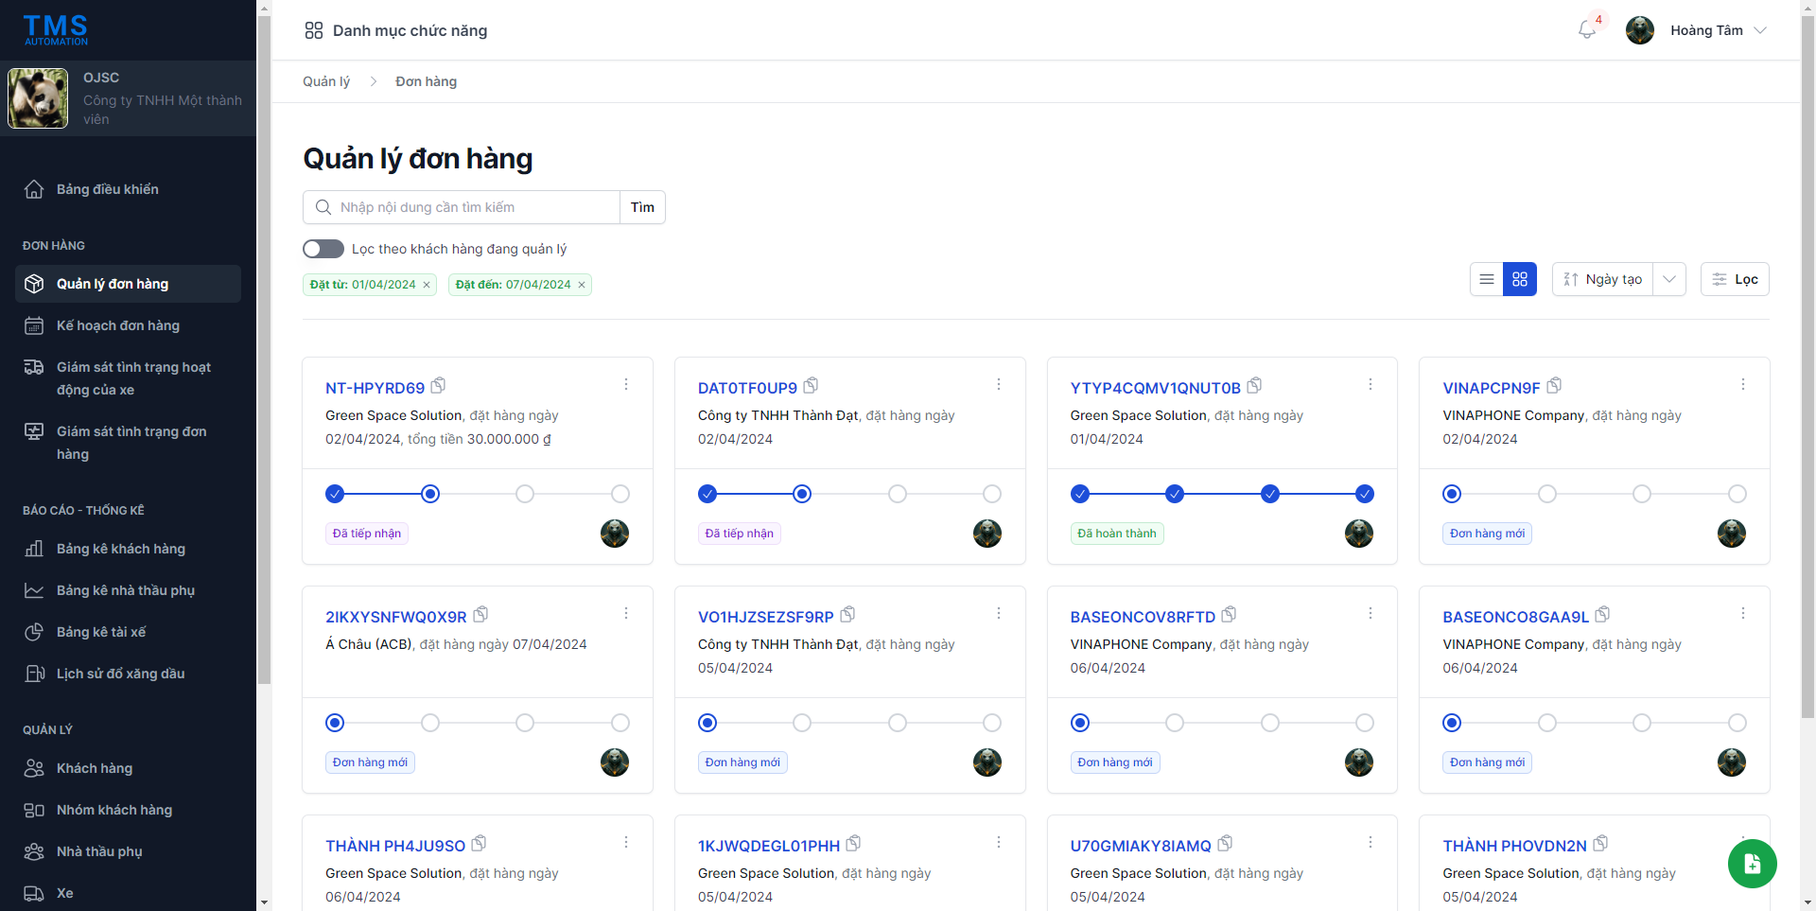Copy order code VINAPCPN9F
The width and height of the screenshot is (1816, 911).
pos(1554,386)
